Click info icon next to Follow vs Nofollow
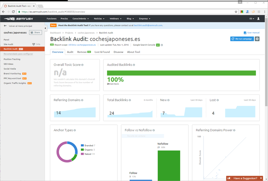 (x=154, y=130)
